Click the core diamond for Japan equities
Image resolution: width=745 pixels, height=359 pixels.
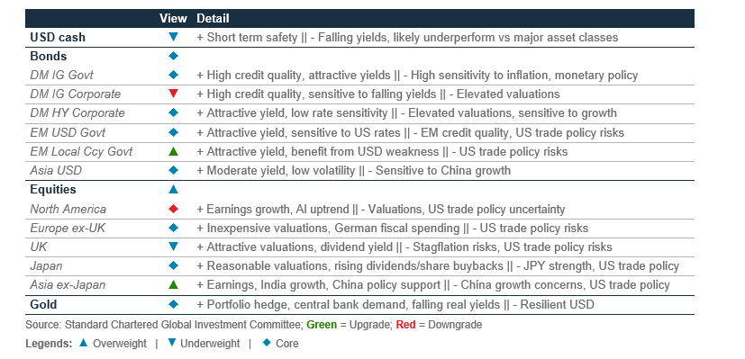click(x=174, y=265)
